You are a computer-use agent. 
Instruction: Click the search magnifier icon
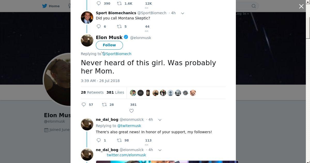tap(254, 6)
